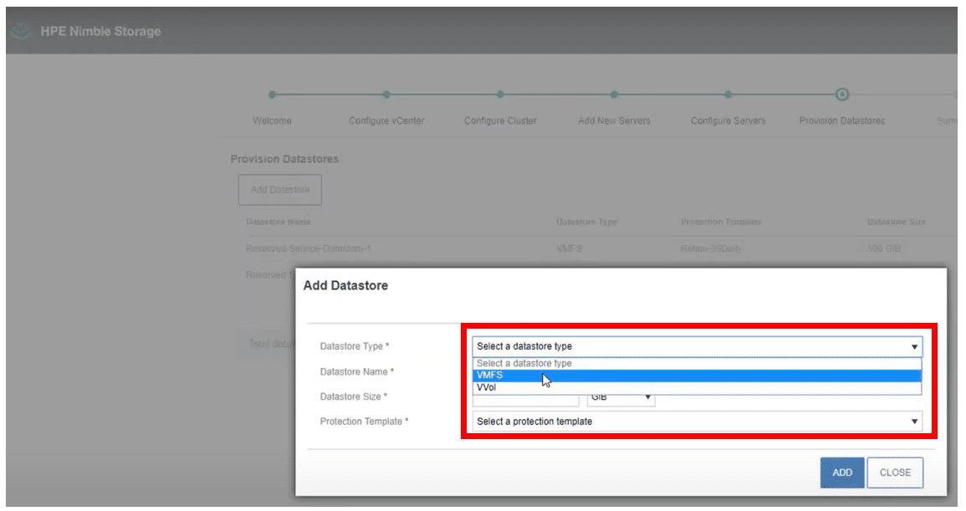The height and width of the screenshot is (511, 966).
Task: Return to the Configure Servers step
Action: tap(728, 120)
